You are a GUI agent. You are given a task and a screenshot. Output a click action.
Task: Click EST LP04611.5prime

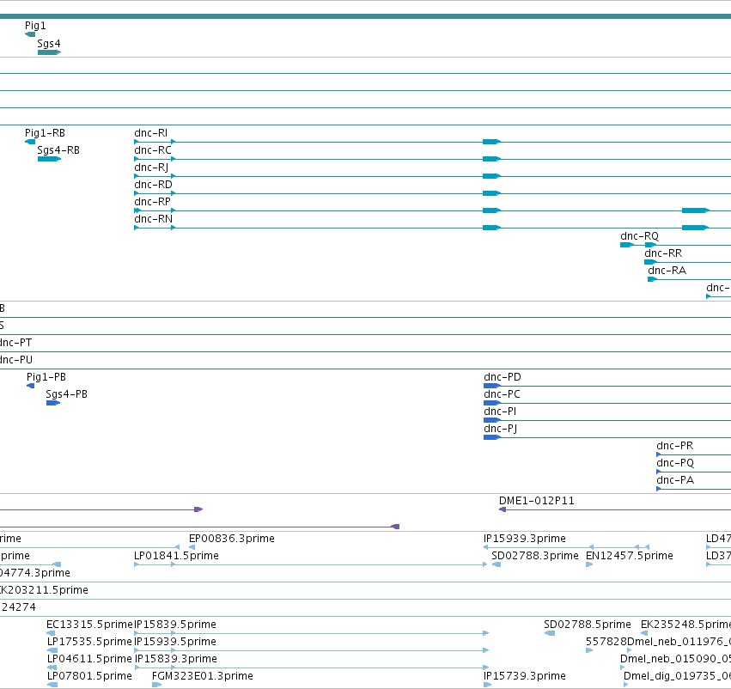click(x=89, y=659)
